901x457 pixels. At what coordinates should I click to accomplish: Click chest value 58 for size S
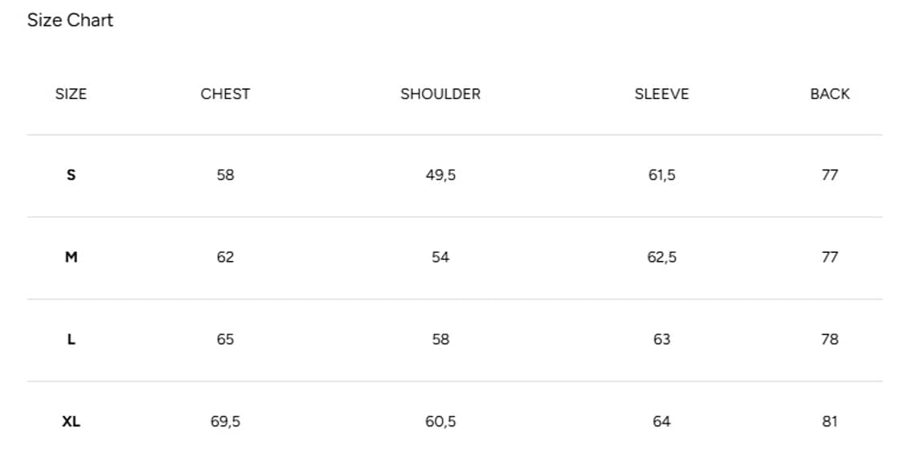coord(225,175)
